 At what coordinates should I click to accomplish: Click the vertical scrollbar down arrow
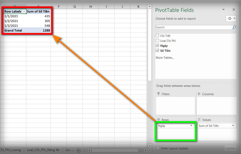(149, 146)
